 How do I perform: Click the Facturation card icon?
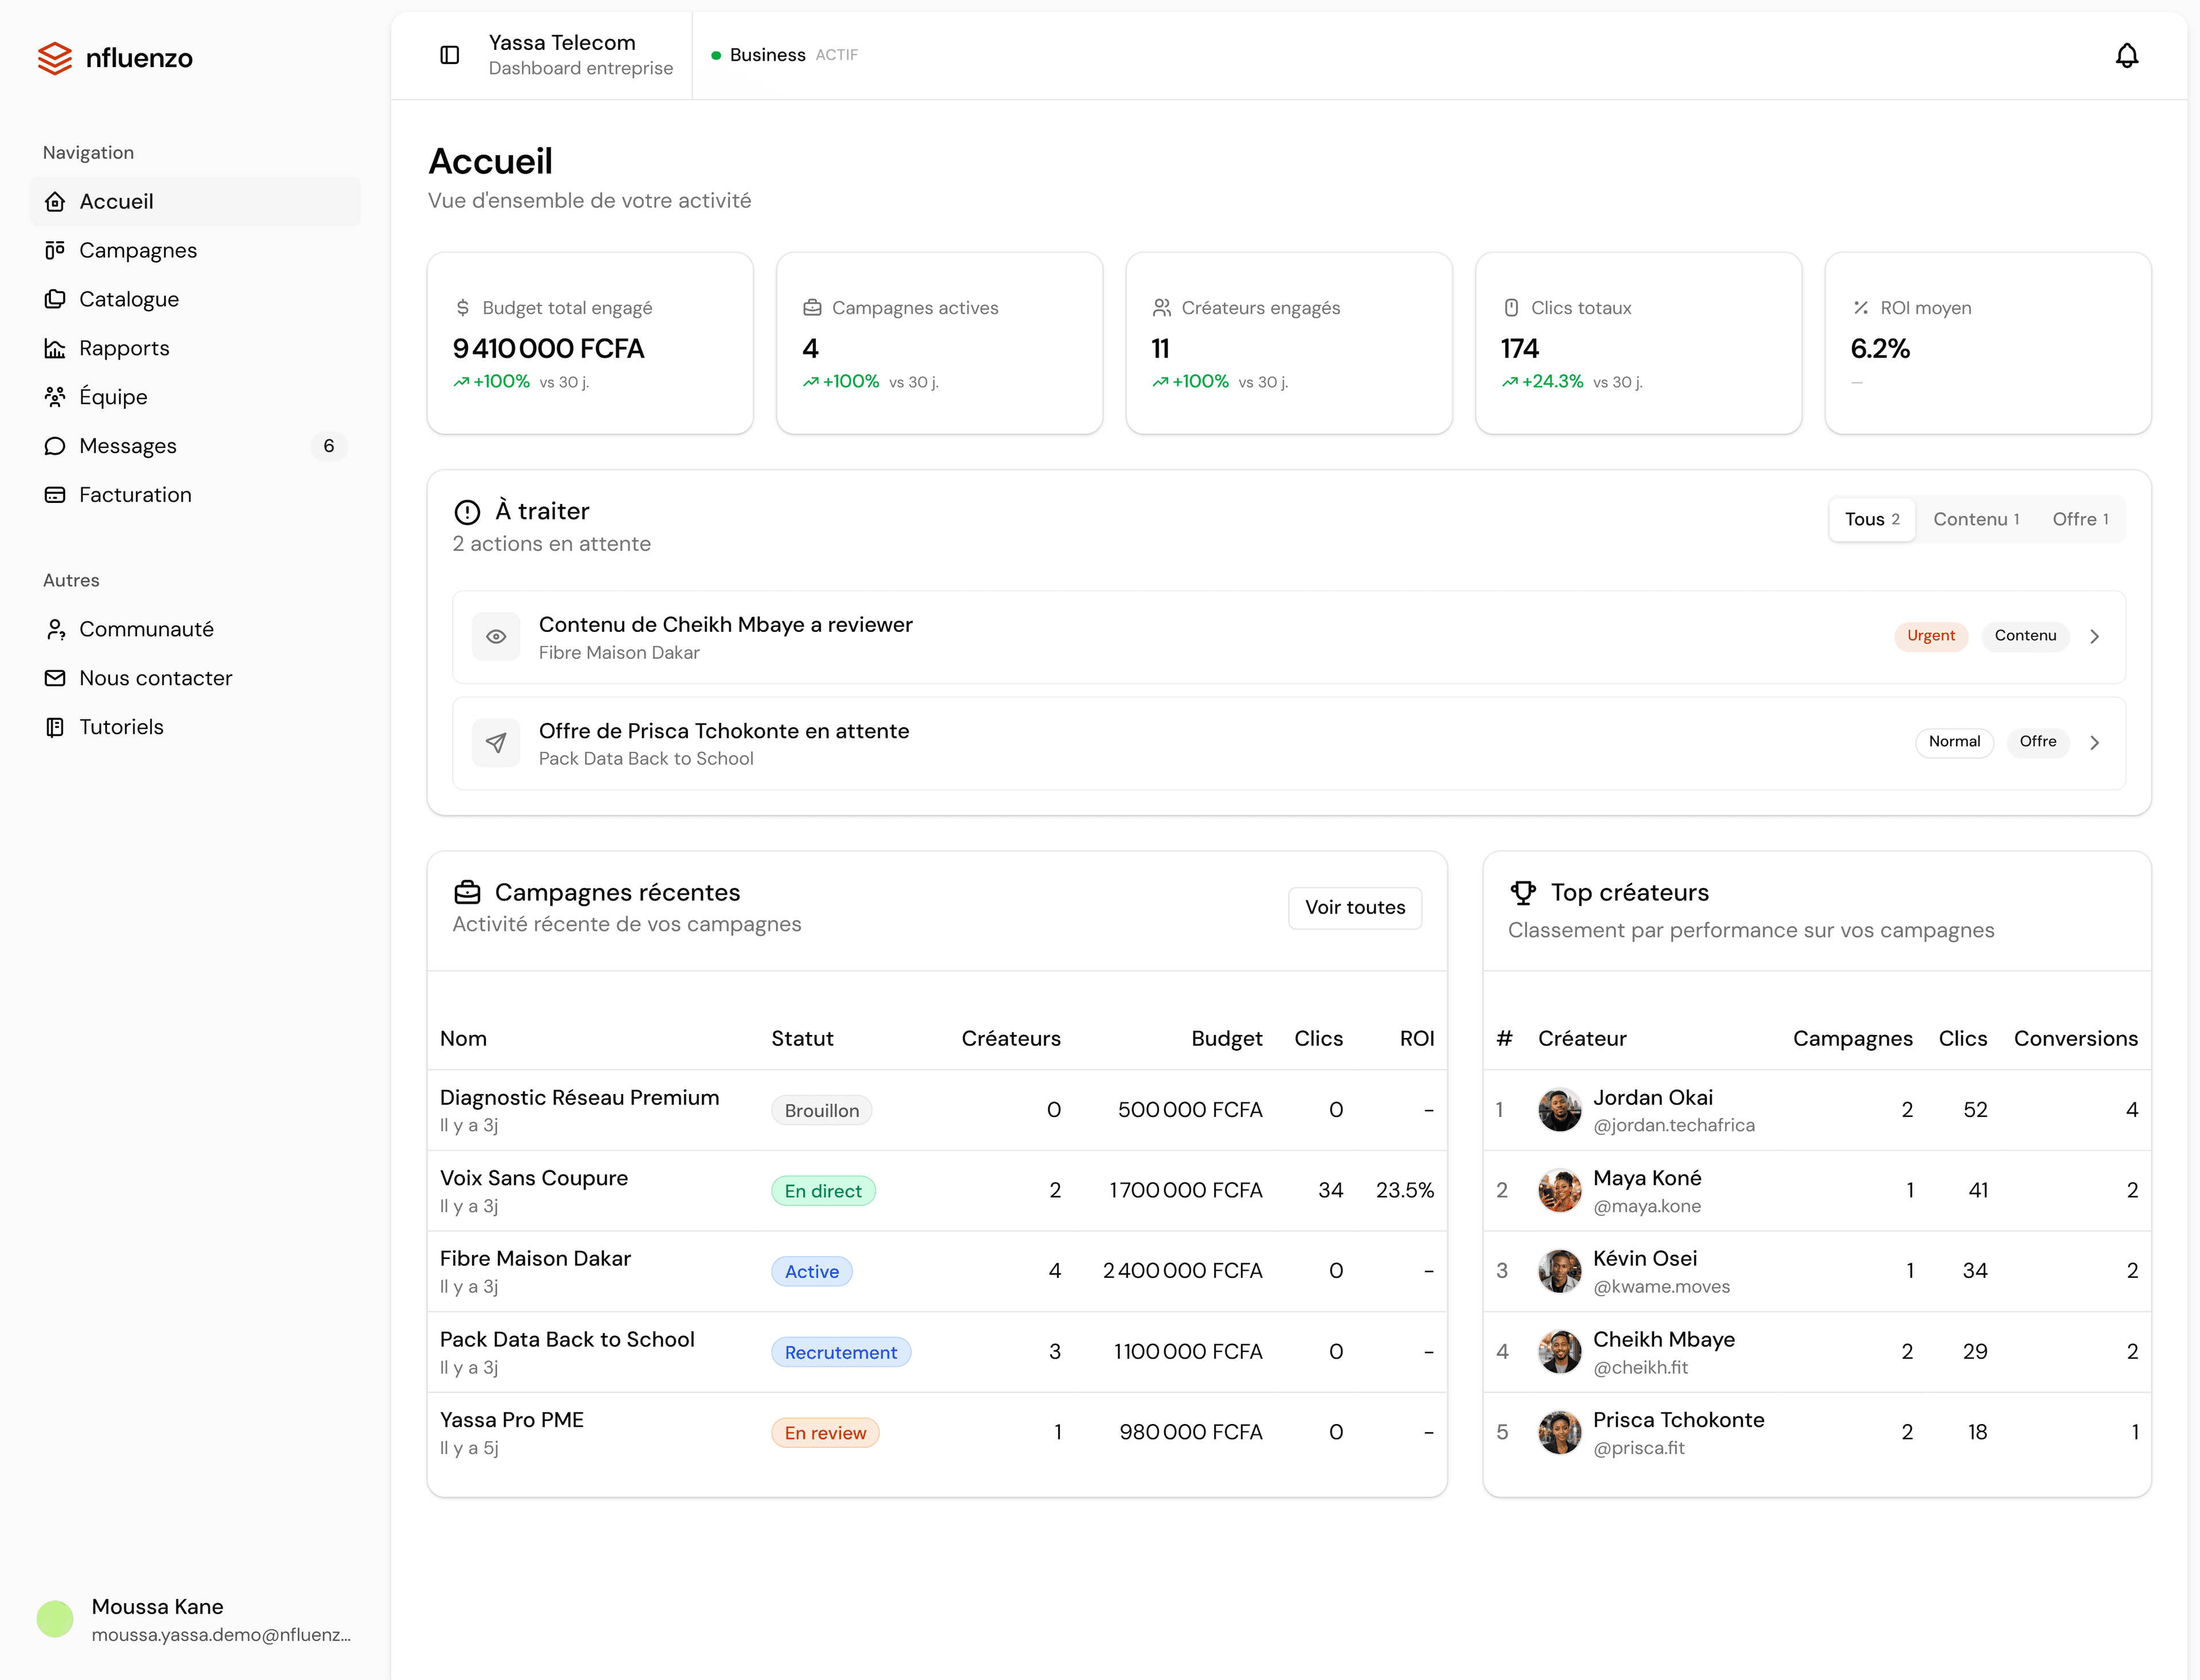55,495
